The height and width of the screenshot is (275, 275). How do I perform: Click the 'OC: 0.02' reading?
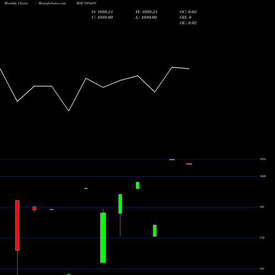(x=188, y=12)
